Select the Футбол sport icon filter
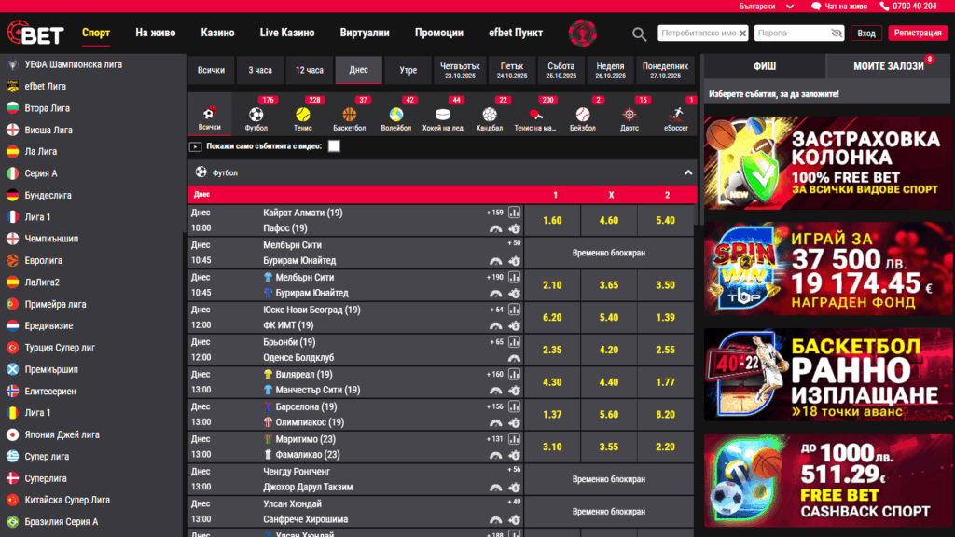This screenshot has height=537, width=955. click(256, 117)
